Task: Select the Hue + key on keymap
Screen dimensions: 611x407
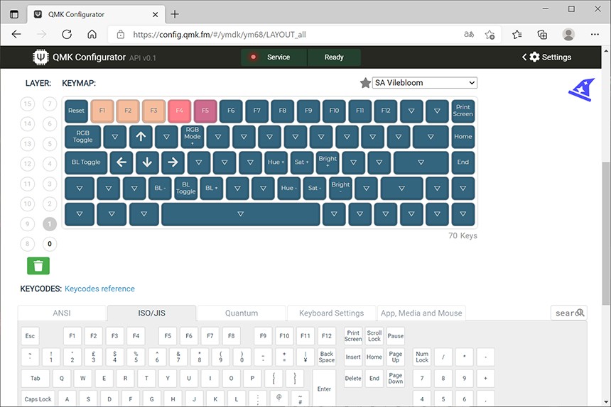Action: tap(276, 162)
